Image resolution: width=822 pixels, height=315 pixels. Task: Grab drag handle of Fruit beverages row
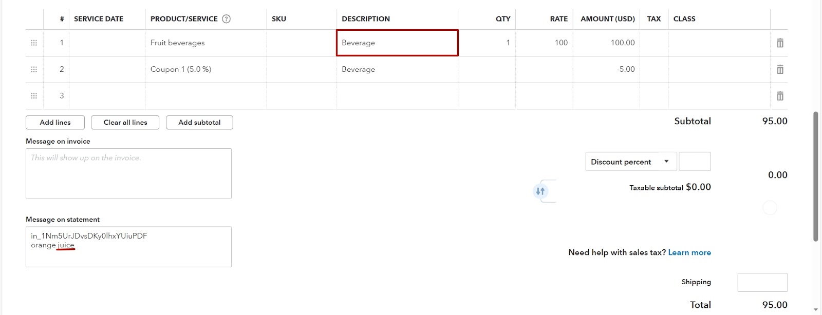pos(34,43)
